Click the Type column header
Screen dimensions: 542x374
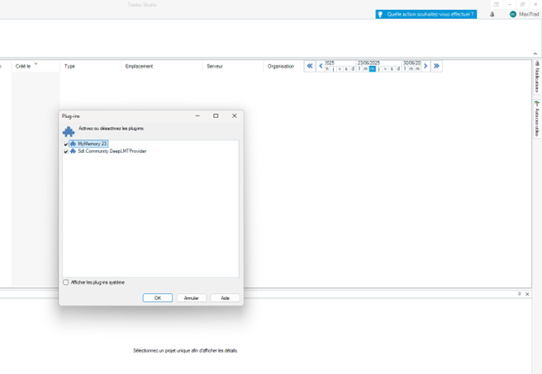click(91, 66)
